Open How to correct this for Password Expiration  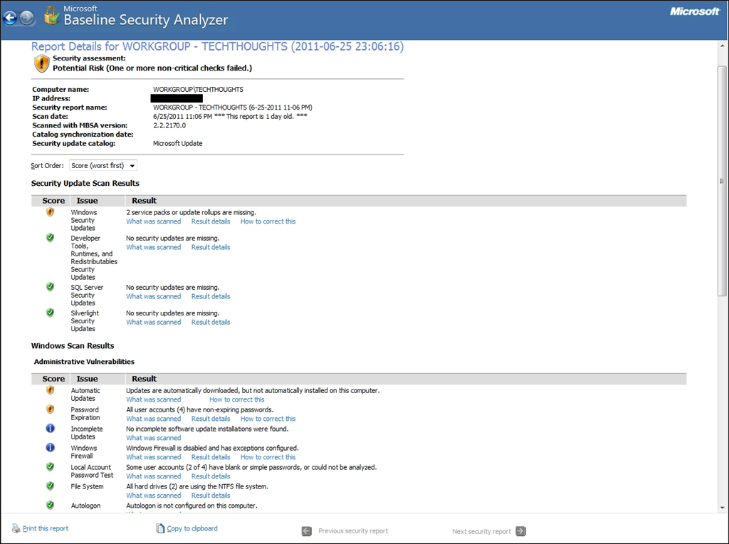pos(268,419)
